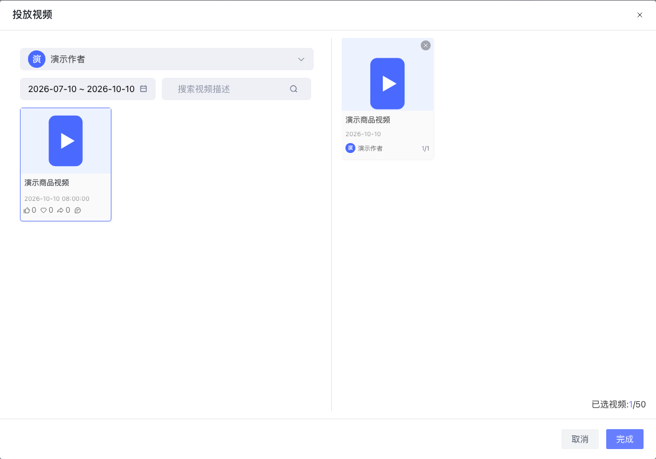Open the date range 2026-07-10 ~ 2026-10-10 picker
This screenshot has height=459, width=656.
87,89
